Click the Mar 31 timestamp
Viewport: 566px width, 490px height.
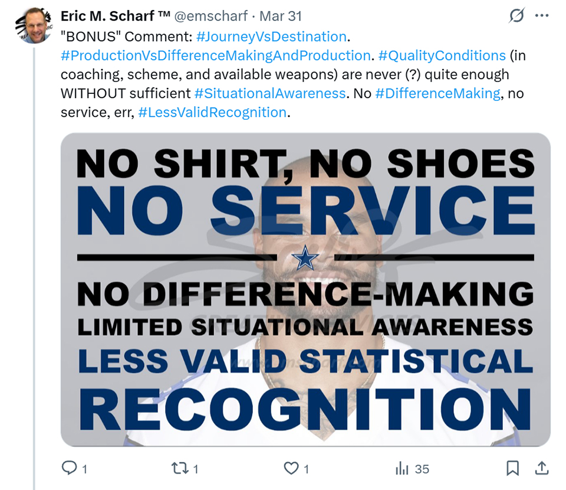(281, 16)
